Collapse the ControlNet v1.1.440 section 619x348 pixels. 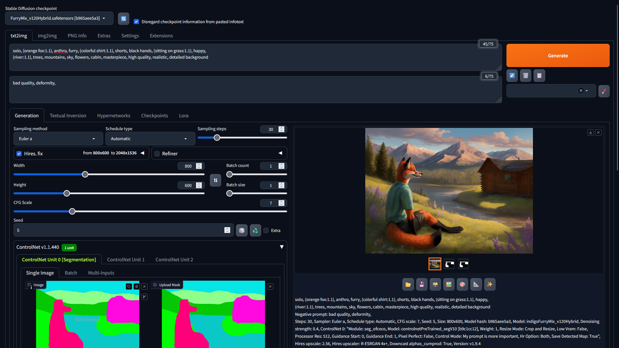coord(281,247)
